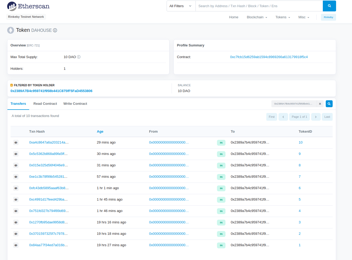Open TokenID 9 link
The height and width of the screenshot is (260, 352).
pos(300,154)
